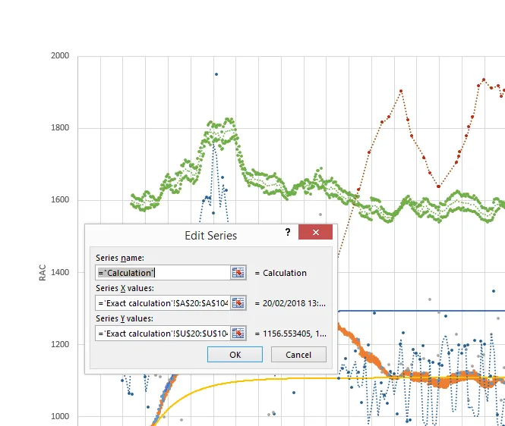This screenshot has width=505, height=426.
Task: Click the 'Series X values:' label
Action: (125, 288)
